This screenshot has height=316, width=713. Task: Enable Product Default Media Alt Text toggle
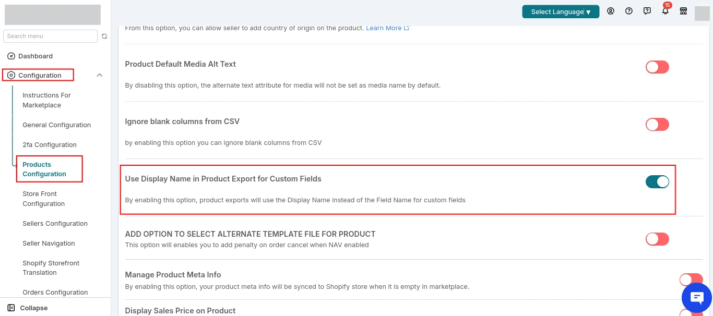click(657, 67)
